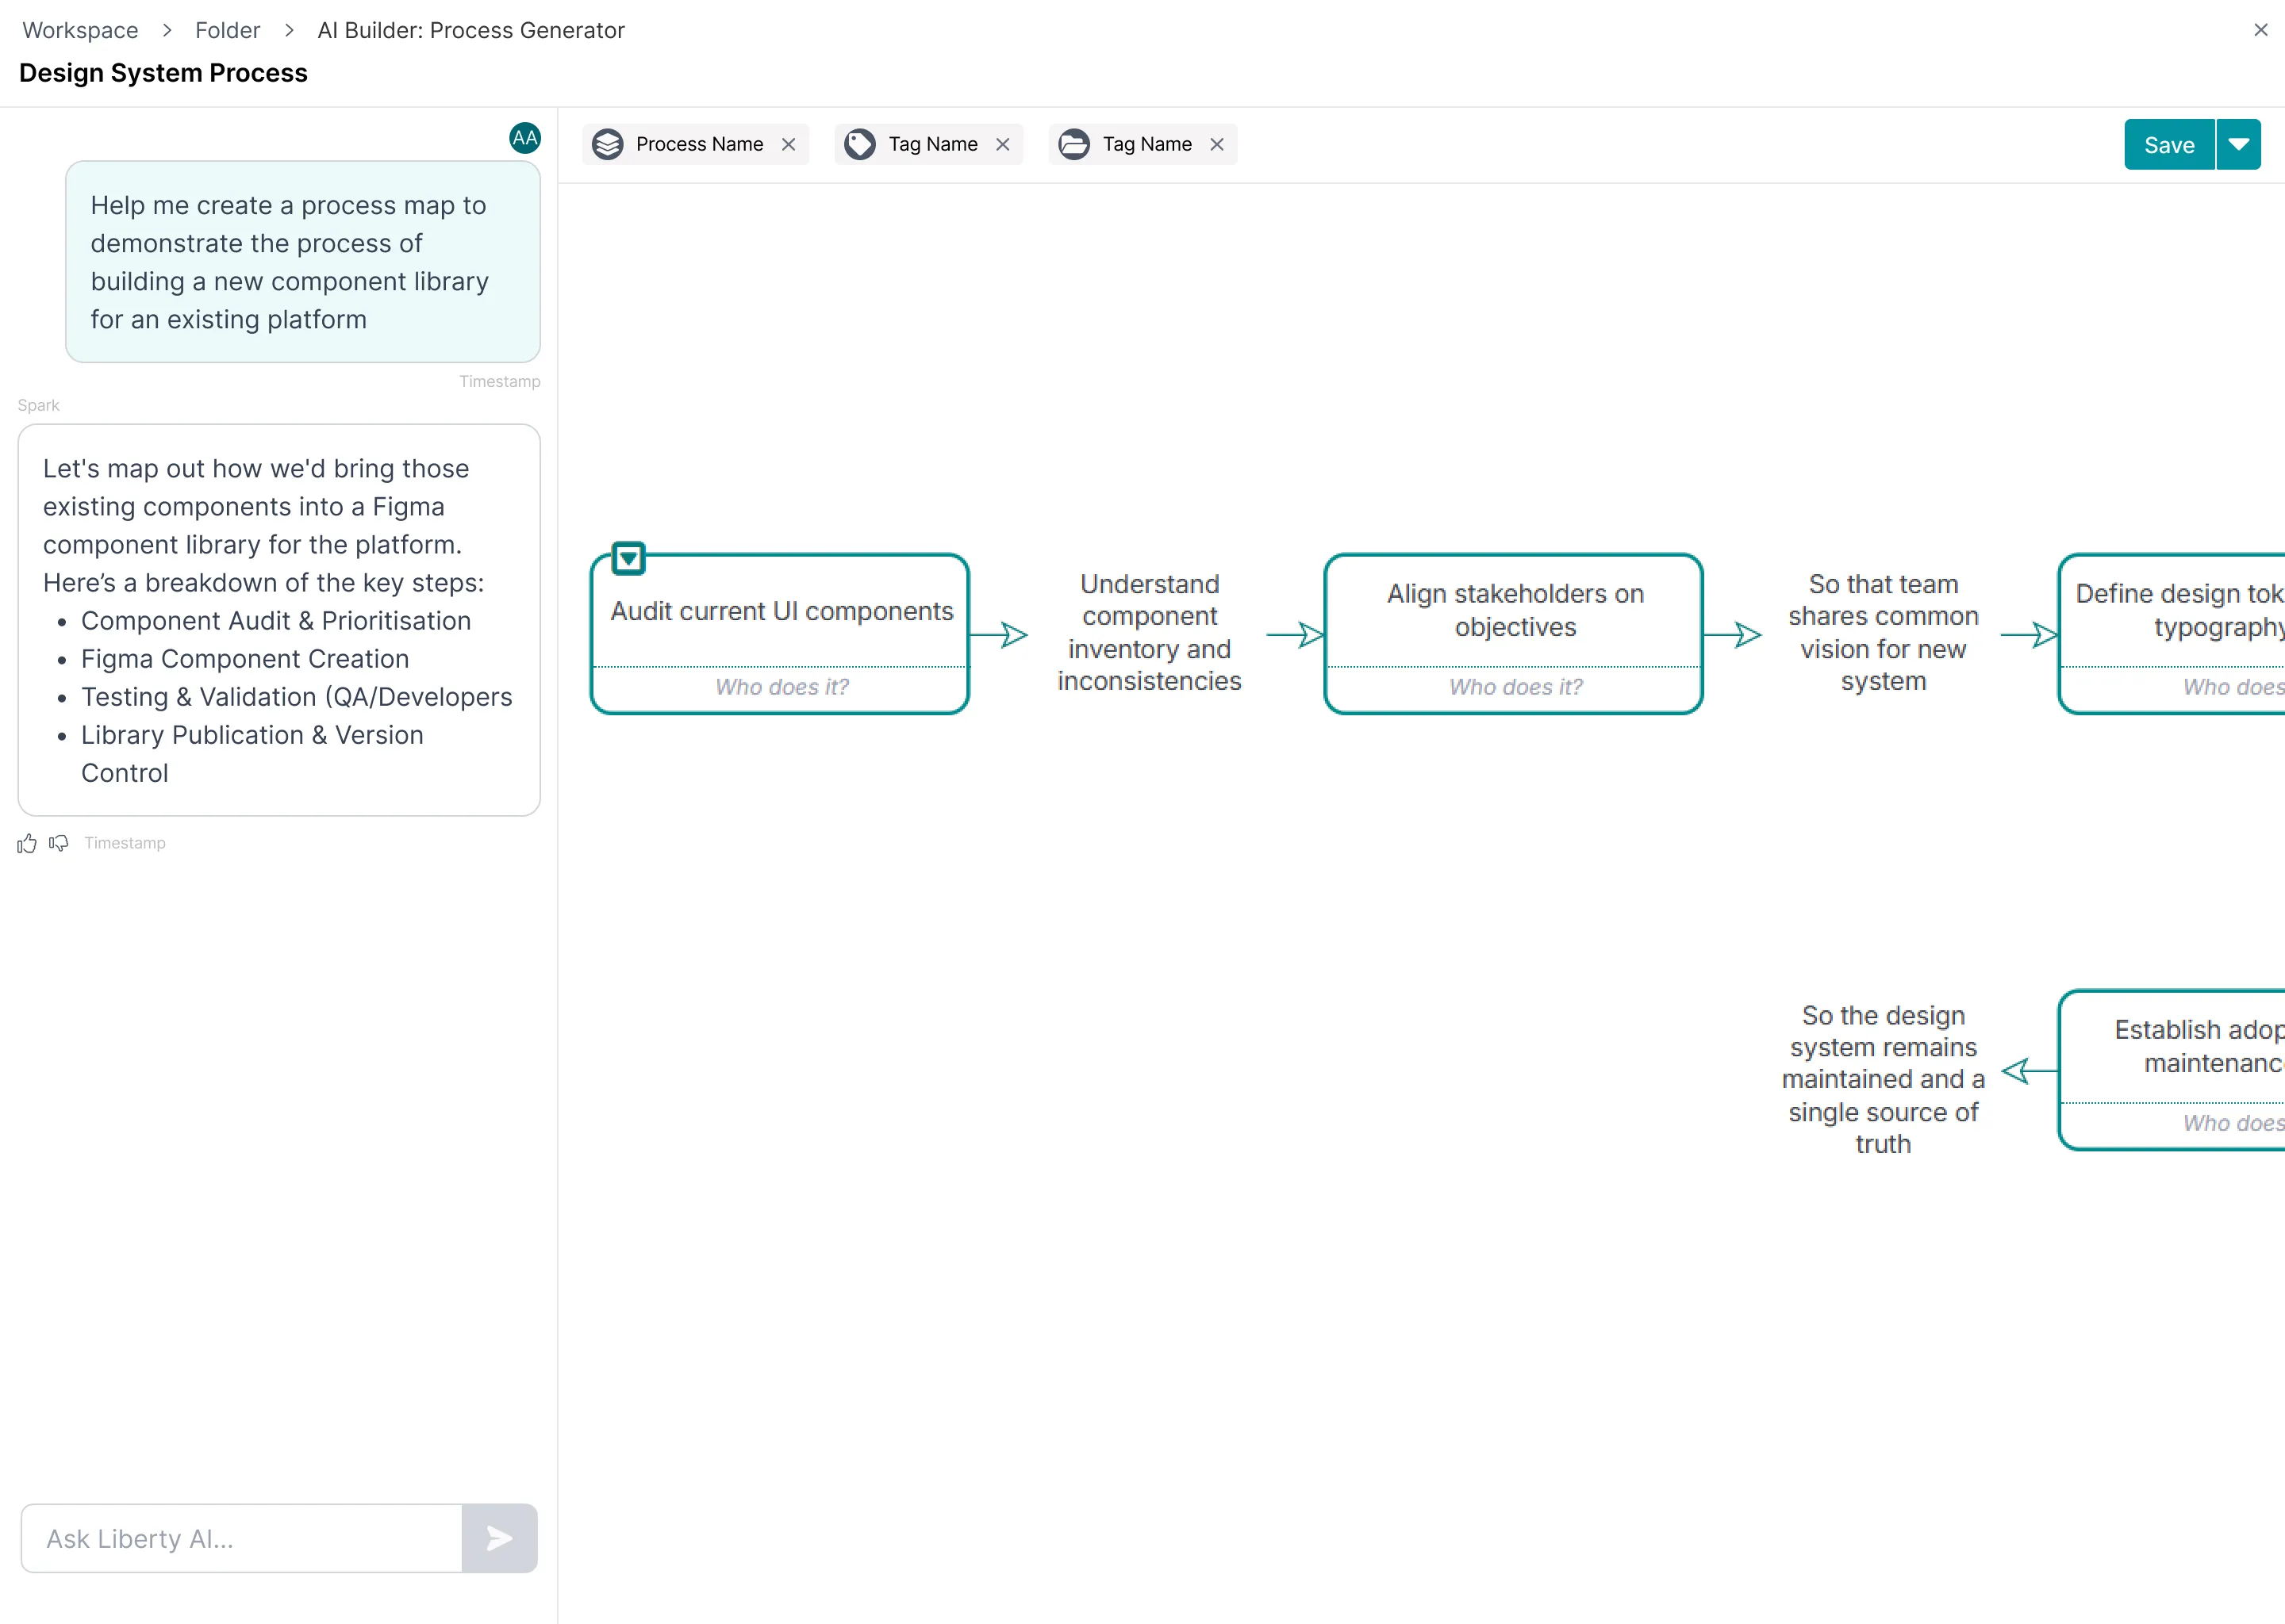The image size is (2285, 1624).
Task: Select the Establish adoption maintenance activity box
Action: (x=2171, y=1069)
